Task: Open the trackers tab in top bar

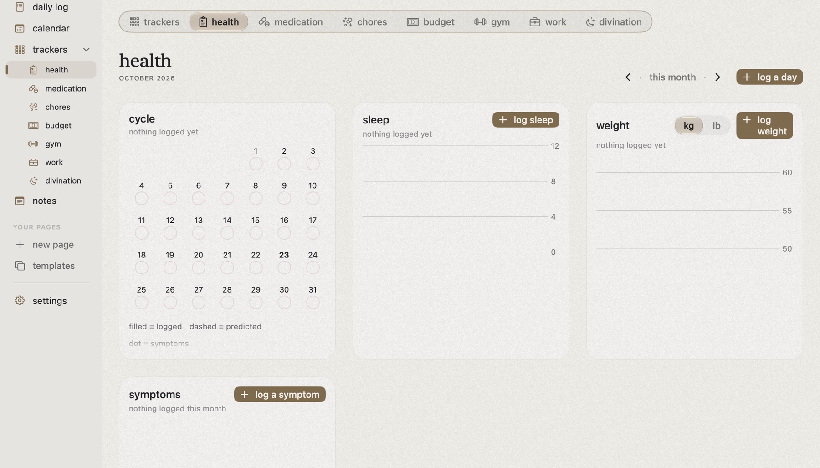Action: [154, 22]
